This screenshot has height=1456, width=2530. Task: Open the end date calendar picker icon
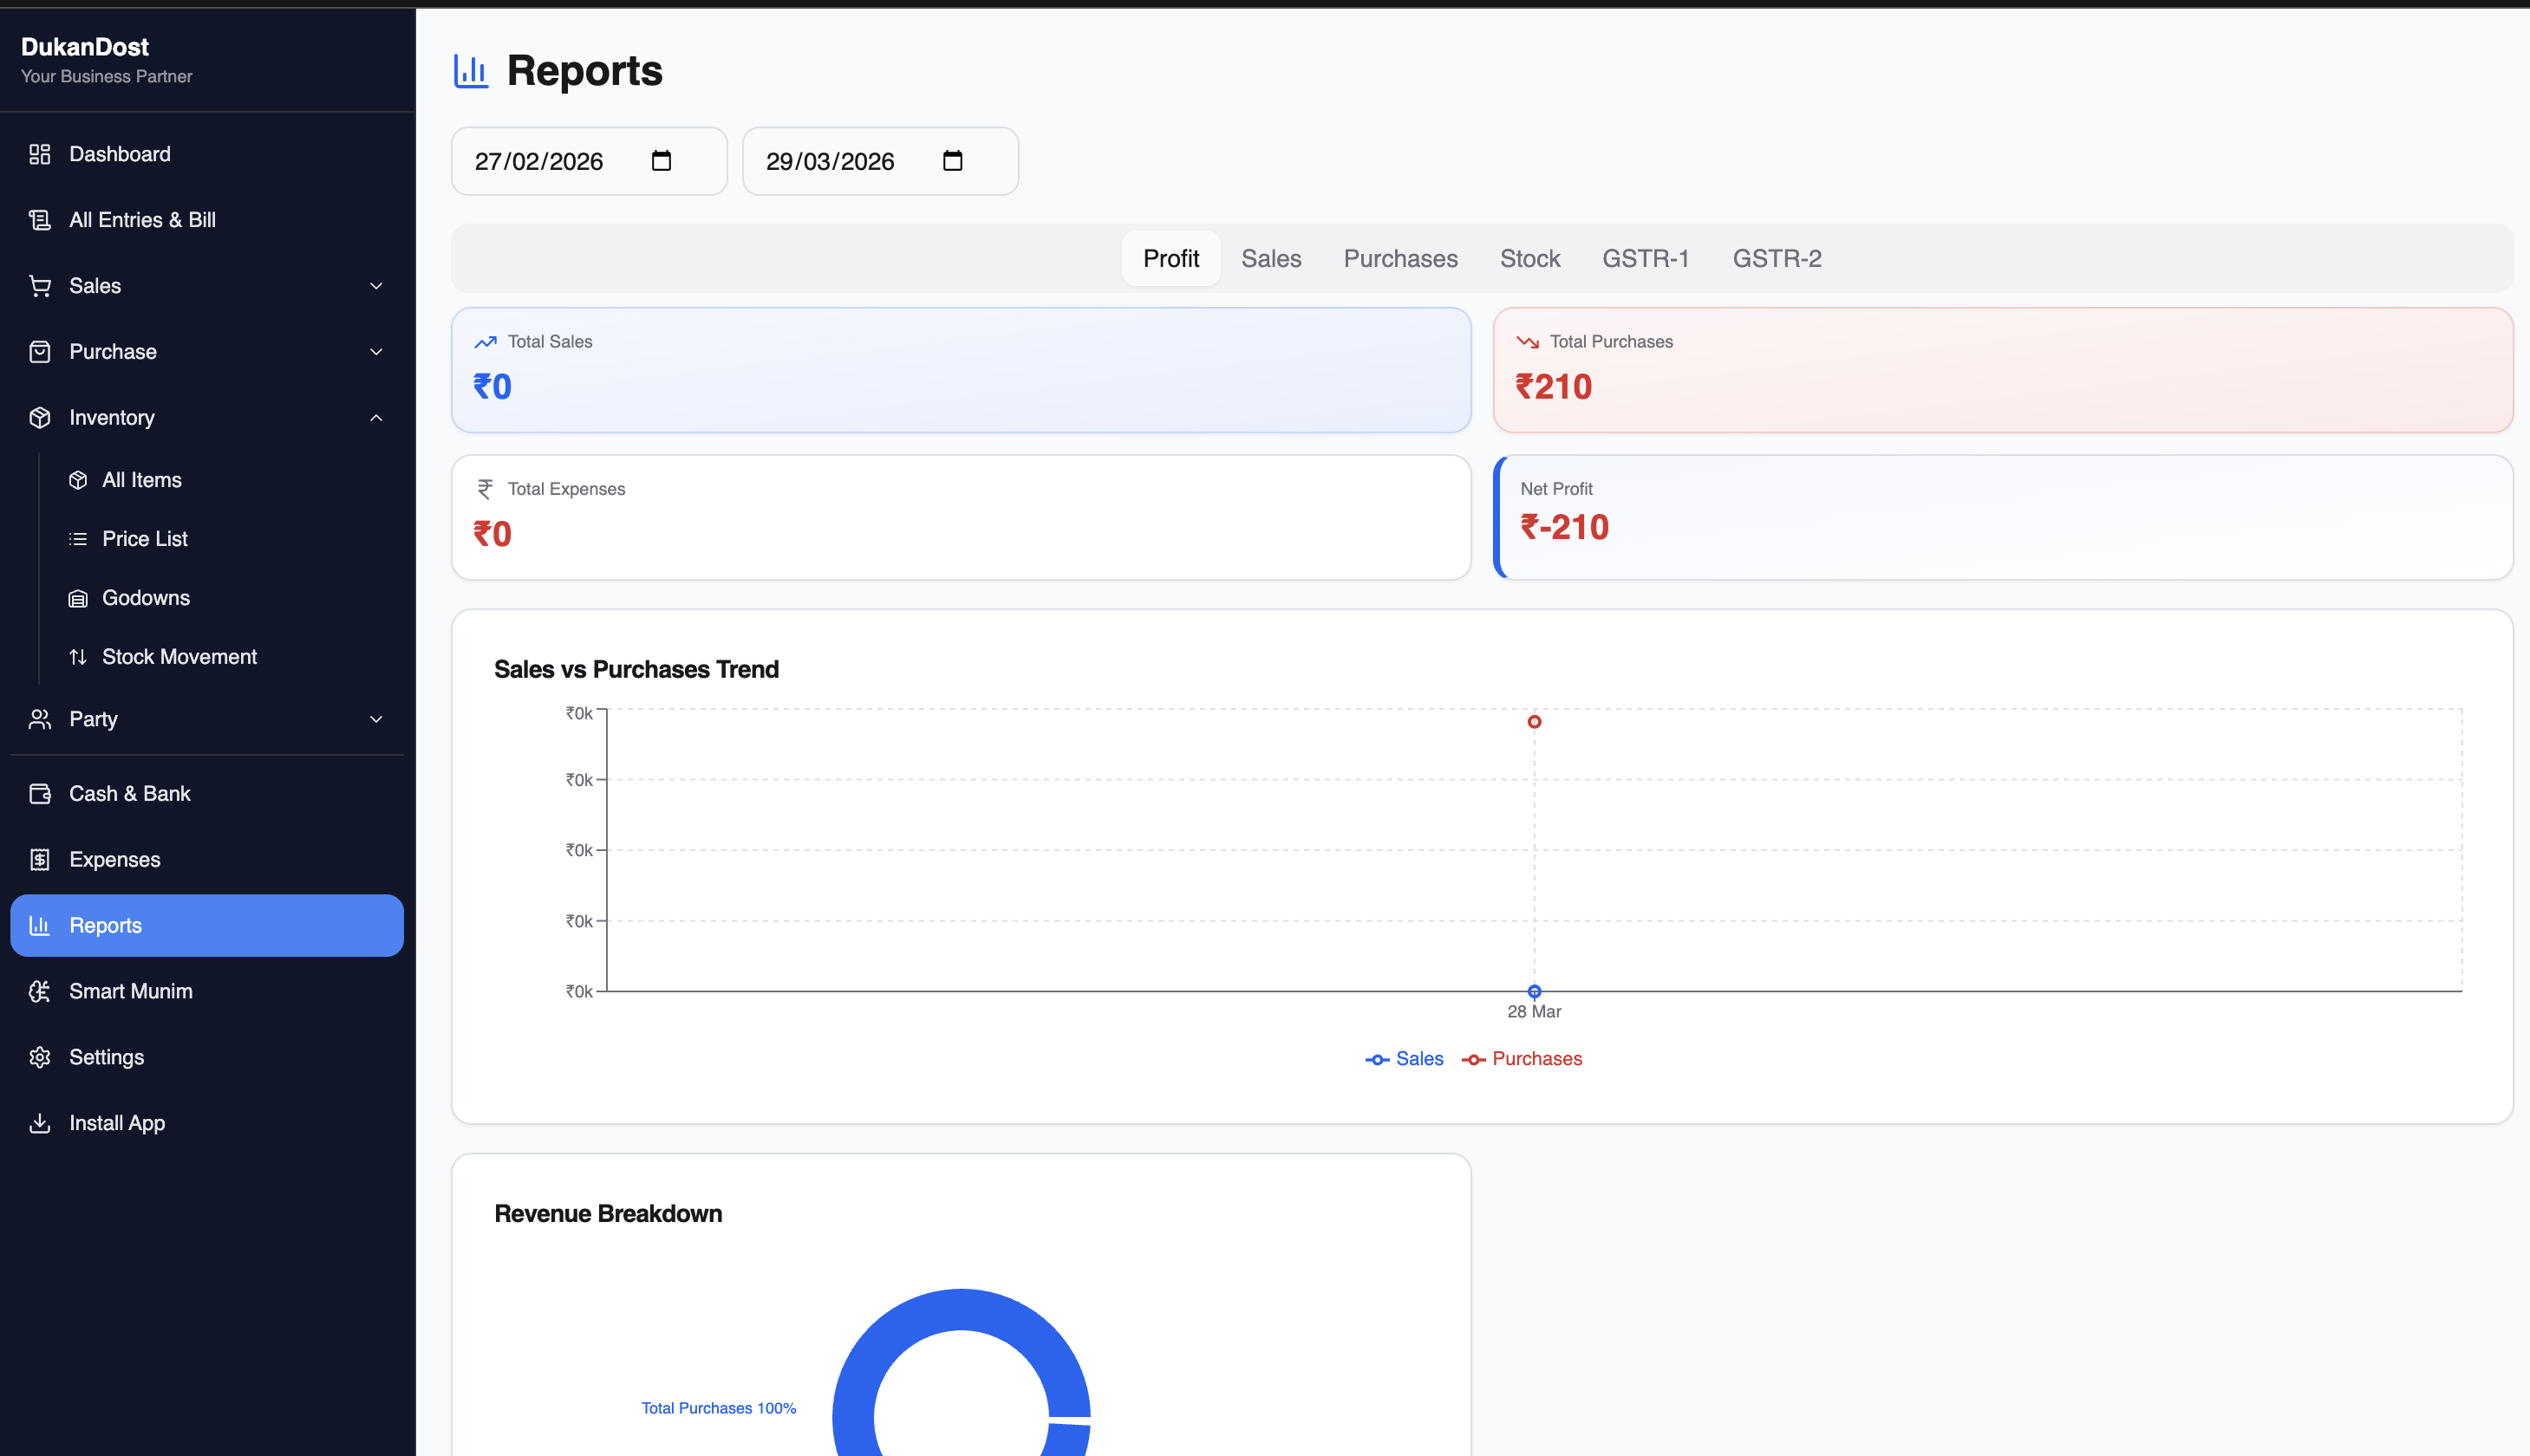(952, 161)
